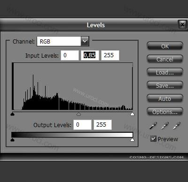Select the gray point eyedropper

(165, 126)
